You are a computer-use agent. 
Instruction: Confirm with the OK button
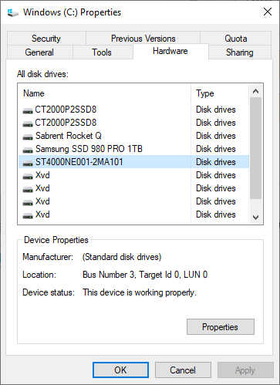tap(120, 370)
